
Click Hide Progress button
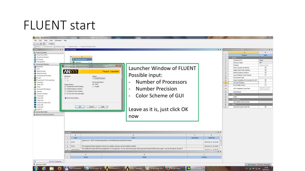(251, 164)
